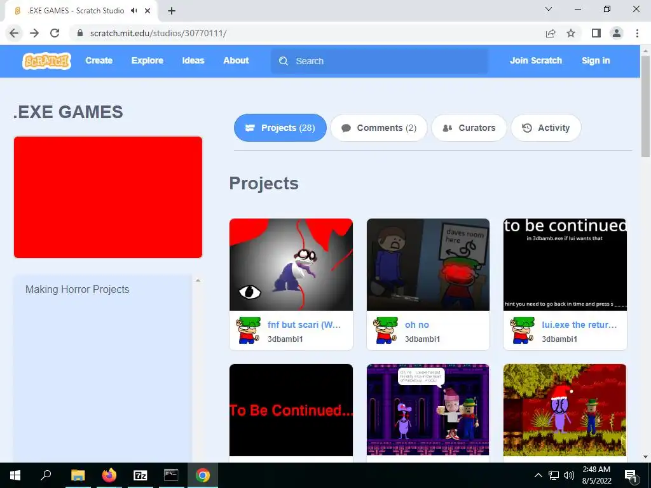The height and width of the screenshot is (488, 651).
Task: Click the avatar beside 'fnf but scari'
Action: point(249,330)
